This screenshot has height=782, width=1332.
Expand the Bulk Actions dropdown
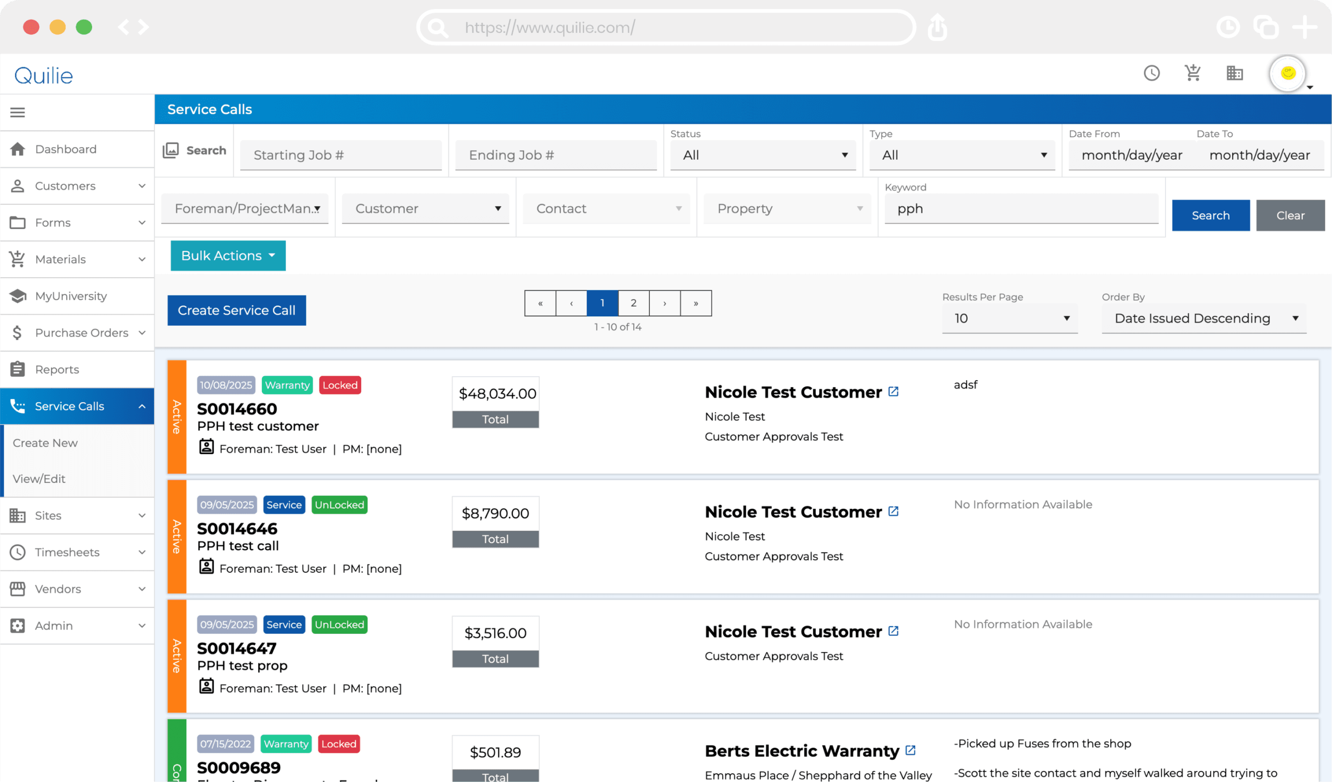pos(228,256)
